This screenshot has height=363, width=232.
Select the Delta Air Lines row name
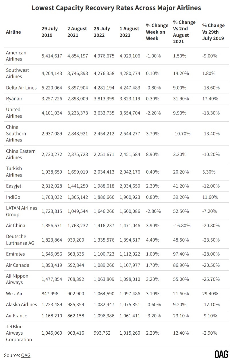pos(21,88)
